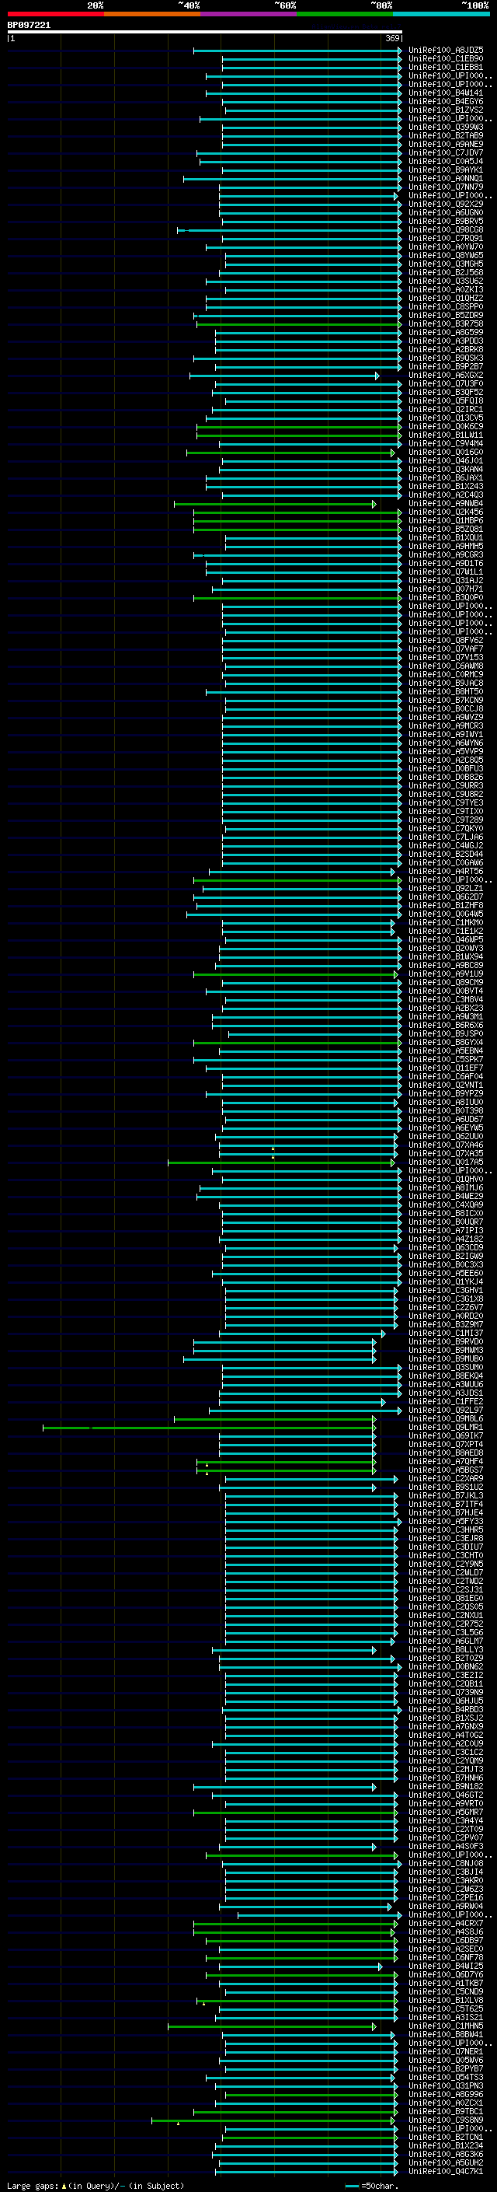The image size is (497, 2192).
Task: Select the UniRef100_B0T398 label
Action: tap(446, 1110)
